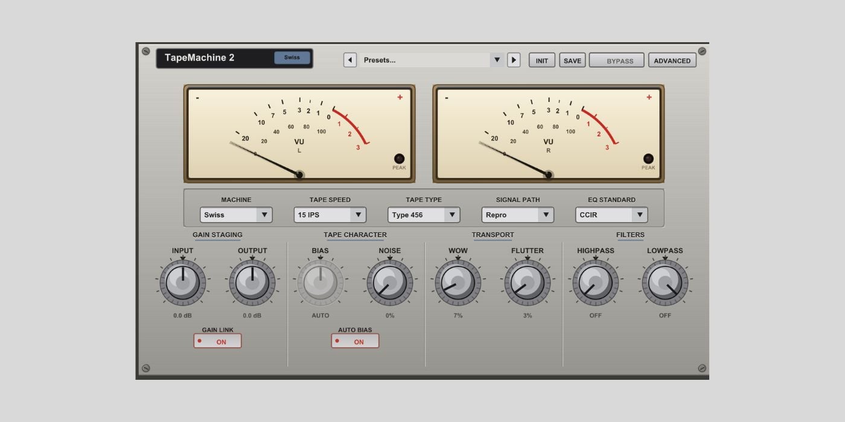Click the TapeMachine 2 title text
Viewport: 845px width, 422px height.
coord(199,58)
